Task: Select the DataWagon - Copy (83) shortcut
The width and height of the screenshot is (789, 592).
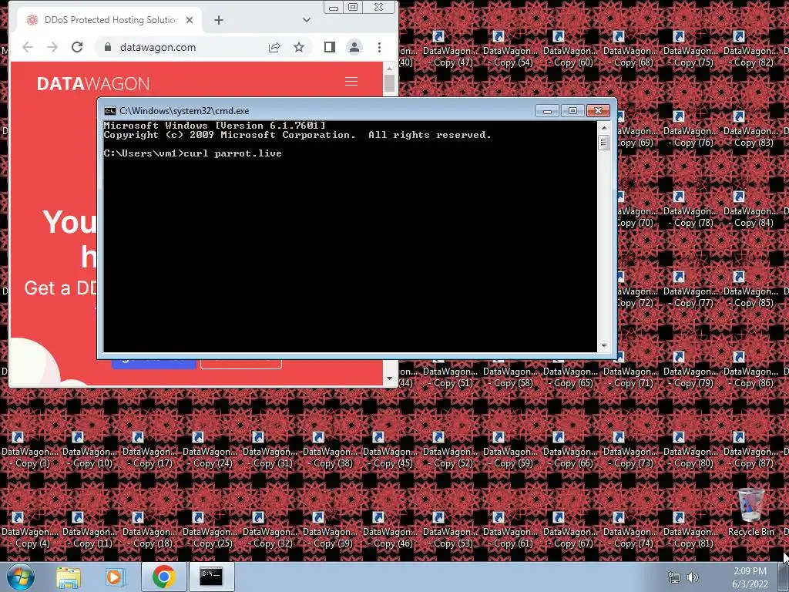Action: tap(750, 129)
